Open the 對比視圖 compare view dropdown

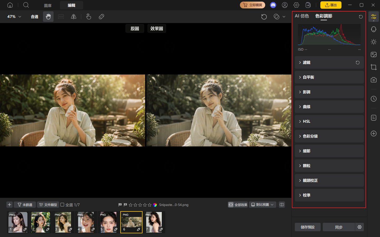(x=263, y=205)
